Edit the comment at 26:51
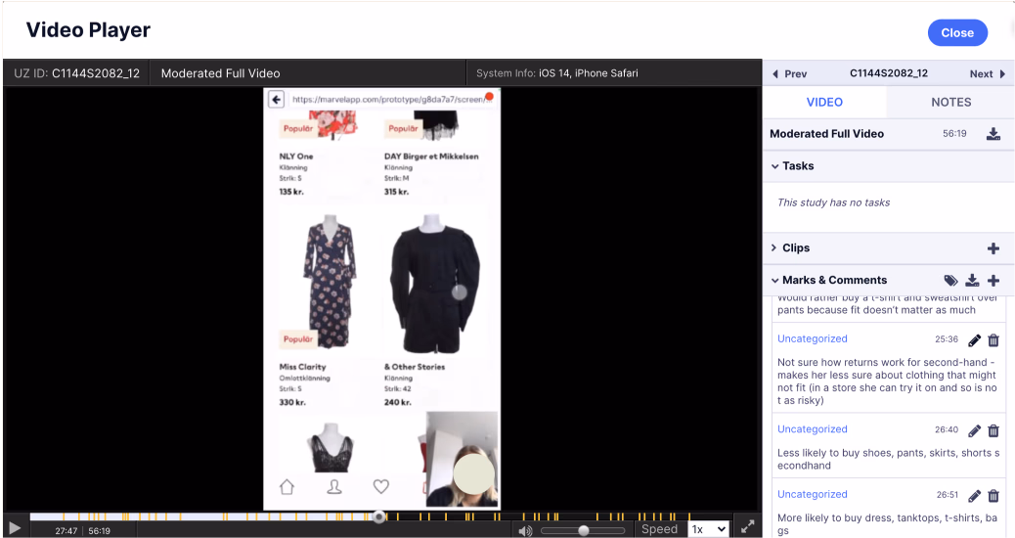The image size is (1015, 538). (974, 496)
